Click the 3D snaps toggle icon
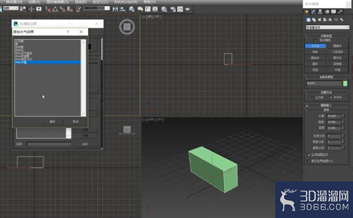 click(x=48, y=9)
